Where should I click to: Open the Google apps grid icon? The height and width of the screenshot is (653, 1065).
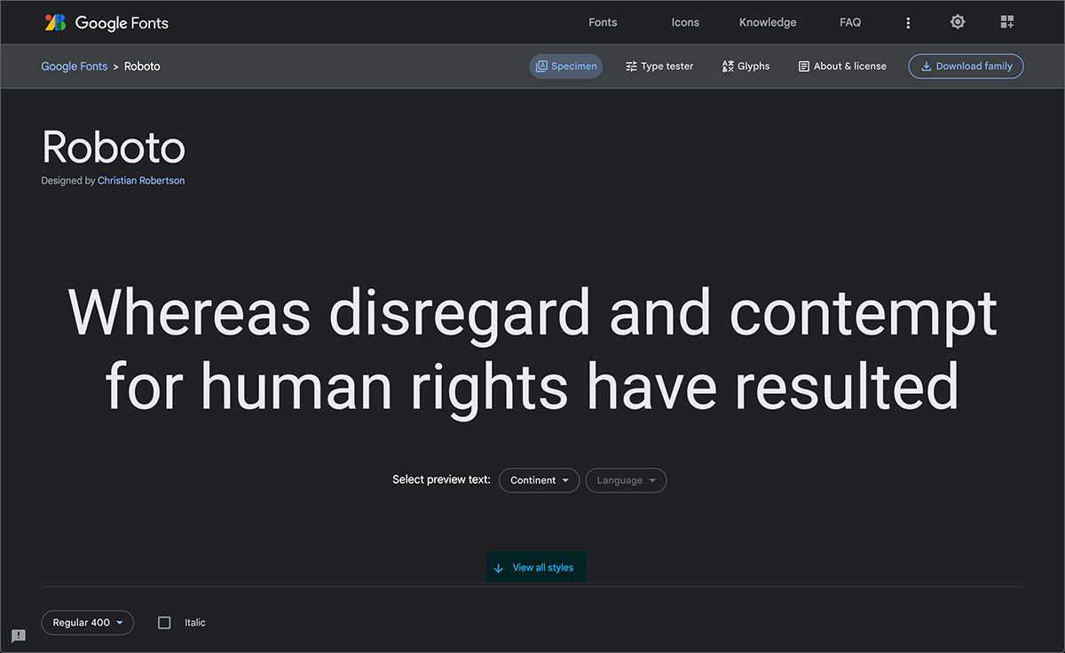[1007, 21]
